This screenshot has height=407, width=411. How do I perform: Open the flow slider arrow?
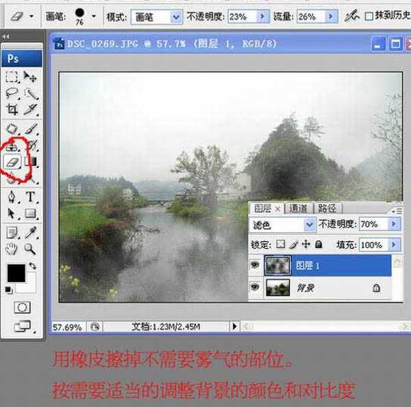pos(331,16)
